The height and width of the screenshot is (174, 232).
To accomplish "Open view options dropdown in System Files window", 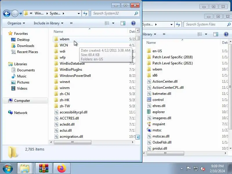I will pos(206,34).
